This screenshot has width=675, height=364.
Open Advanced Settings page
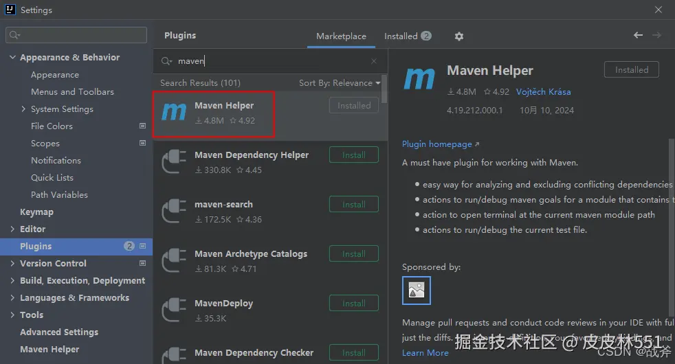coord(59,332)
